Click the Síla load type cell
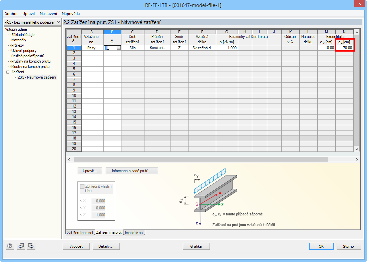 (x=133, y=48)
